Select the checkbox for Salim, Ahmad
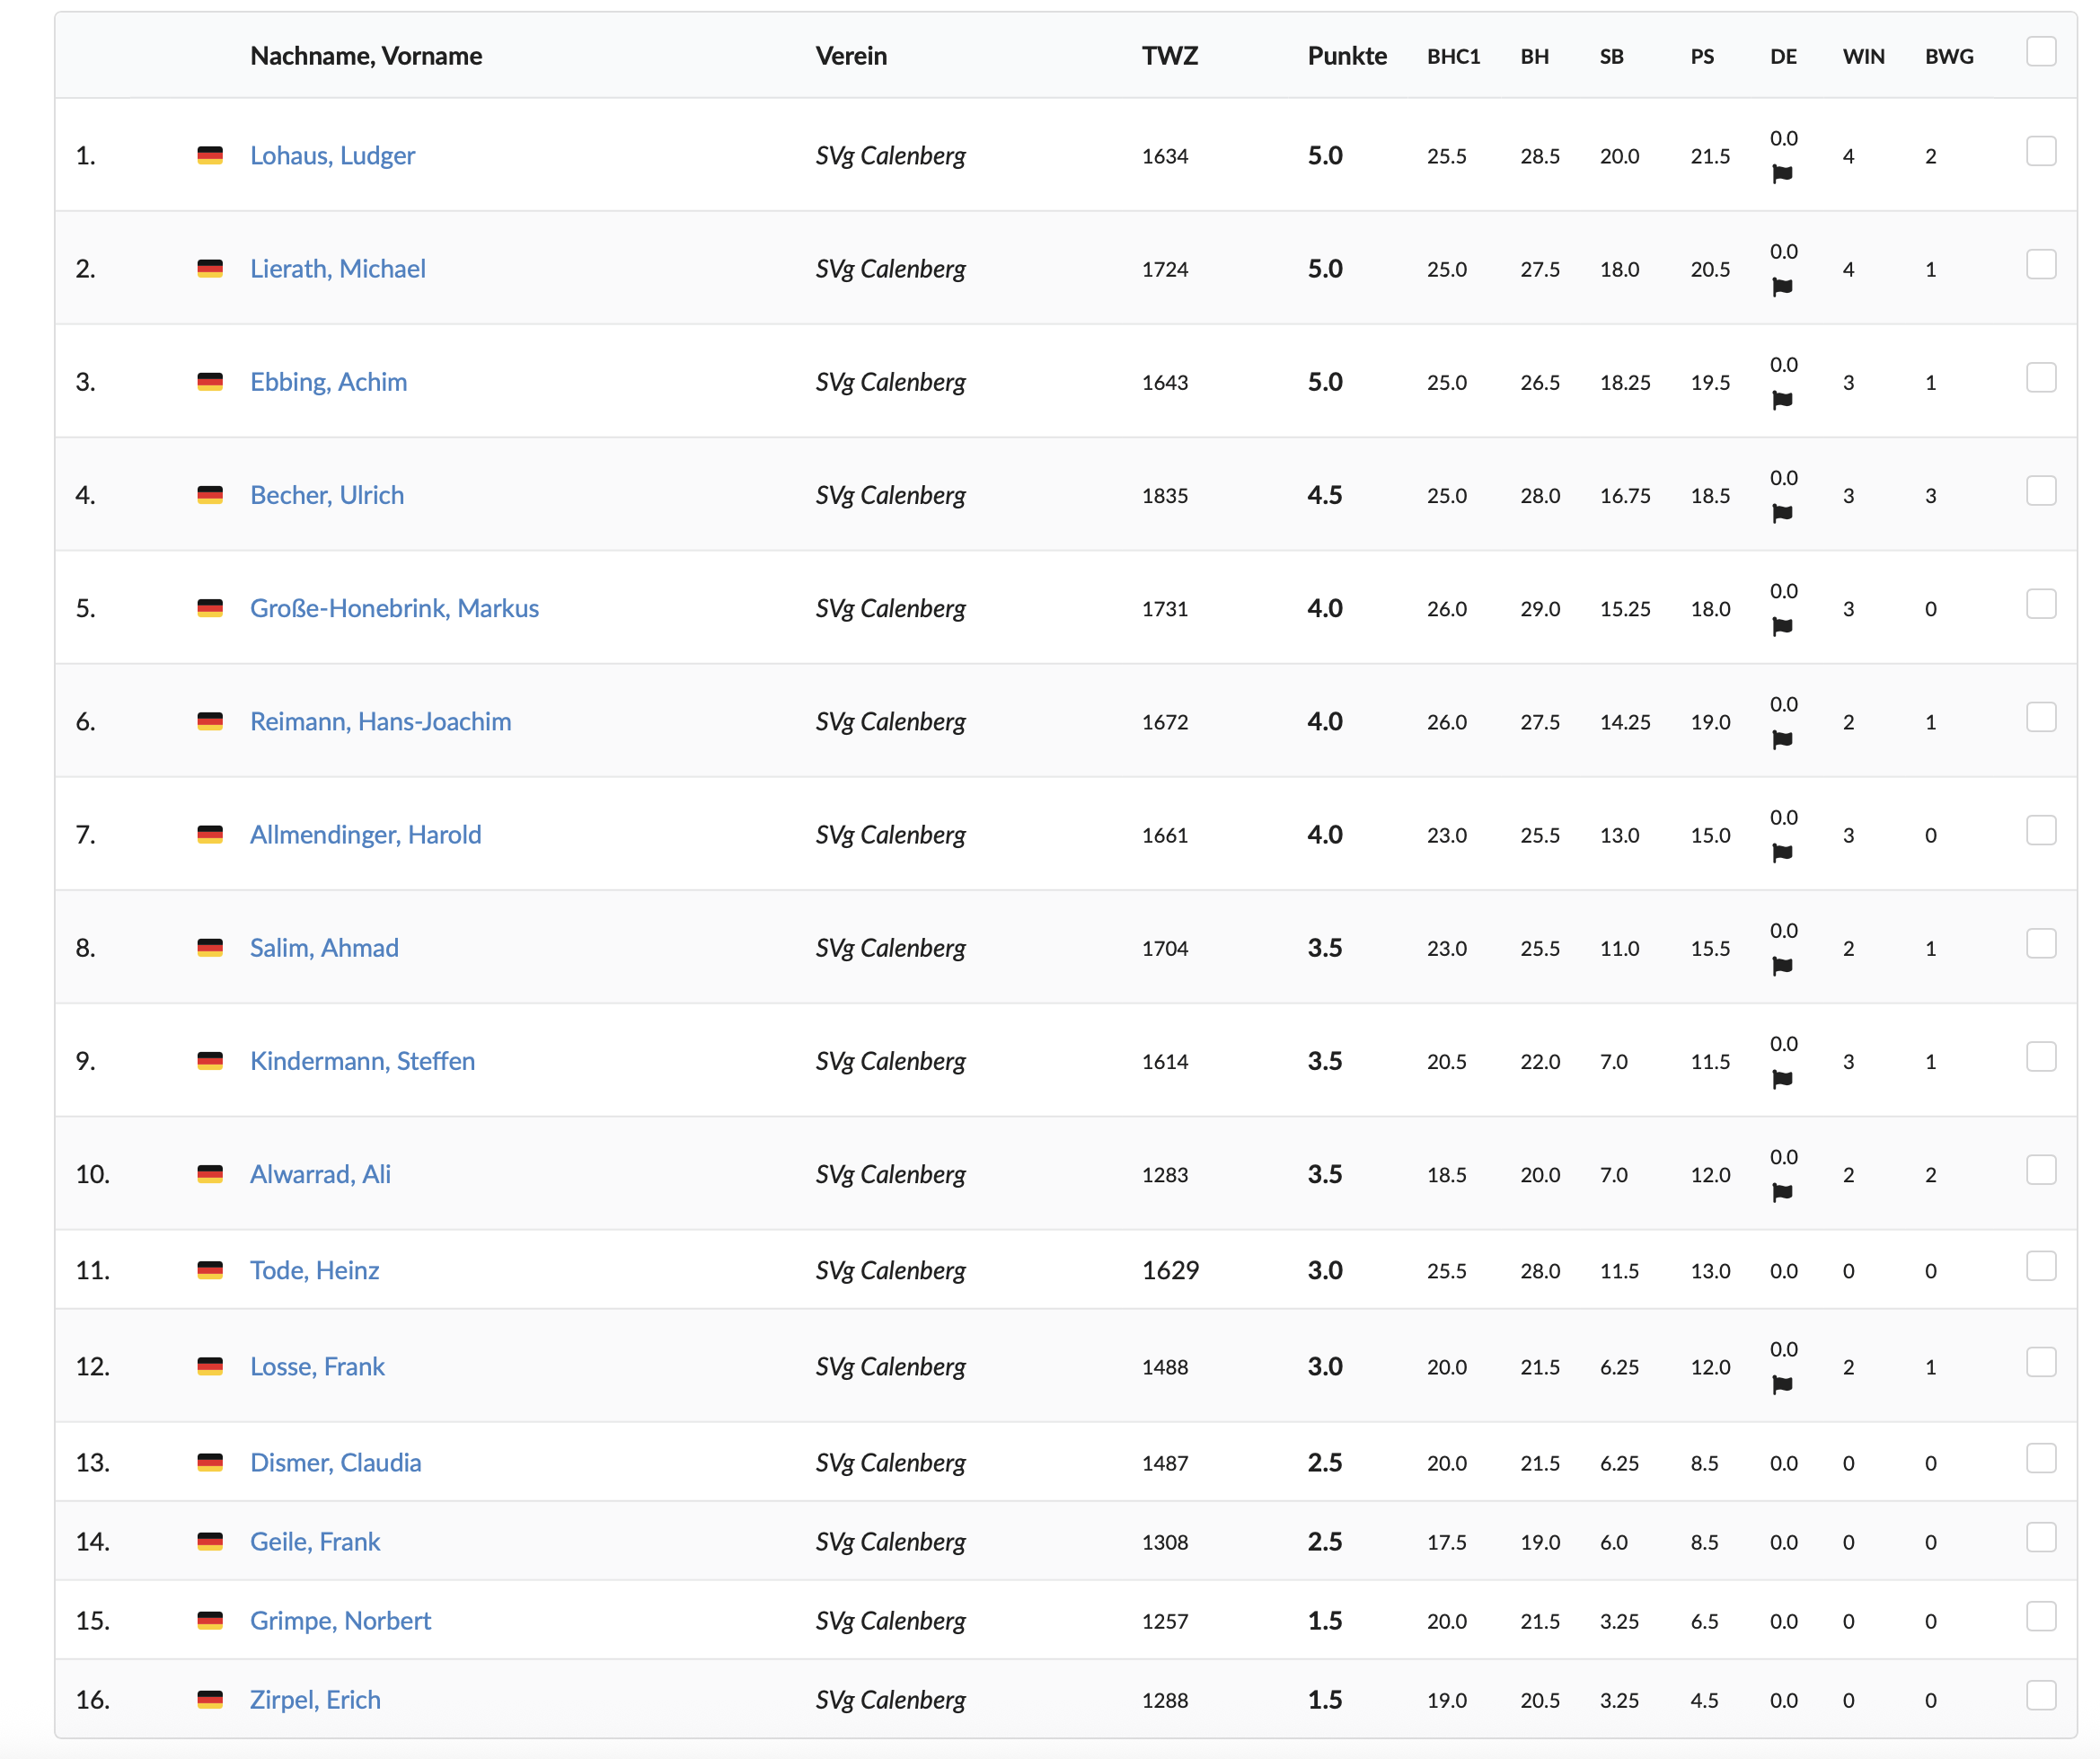2100x1759 pixels. (x=2041, y=944)
